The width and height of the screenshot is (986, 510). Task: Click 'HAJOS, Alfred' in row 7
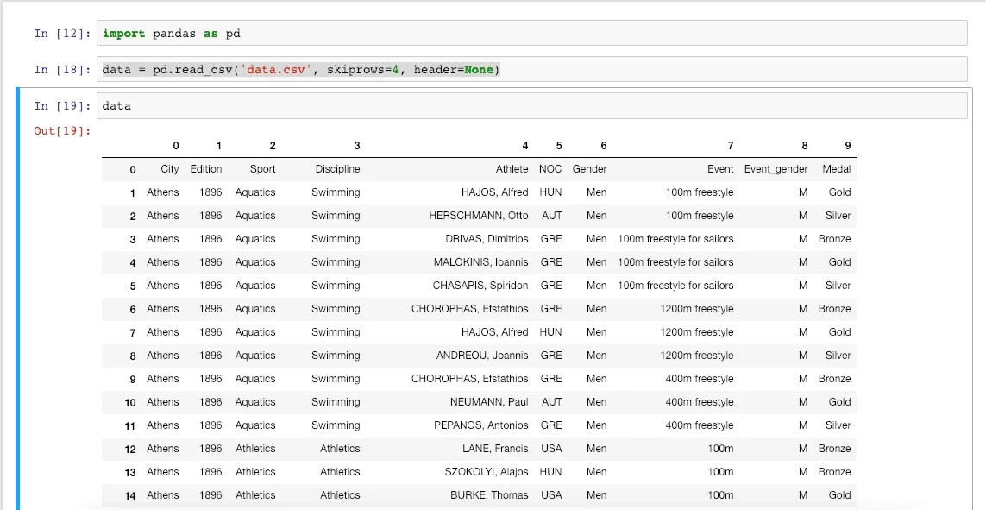coord(495,332)
